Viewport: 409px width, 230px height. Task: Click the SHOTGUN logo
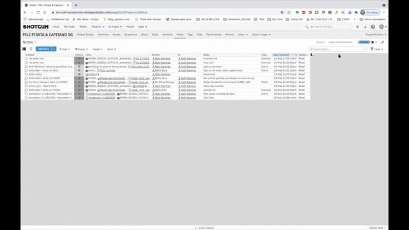tap(36, 27)
